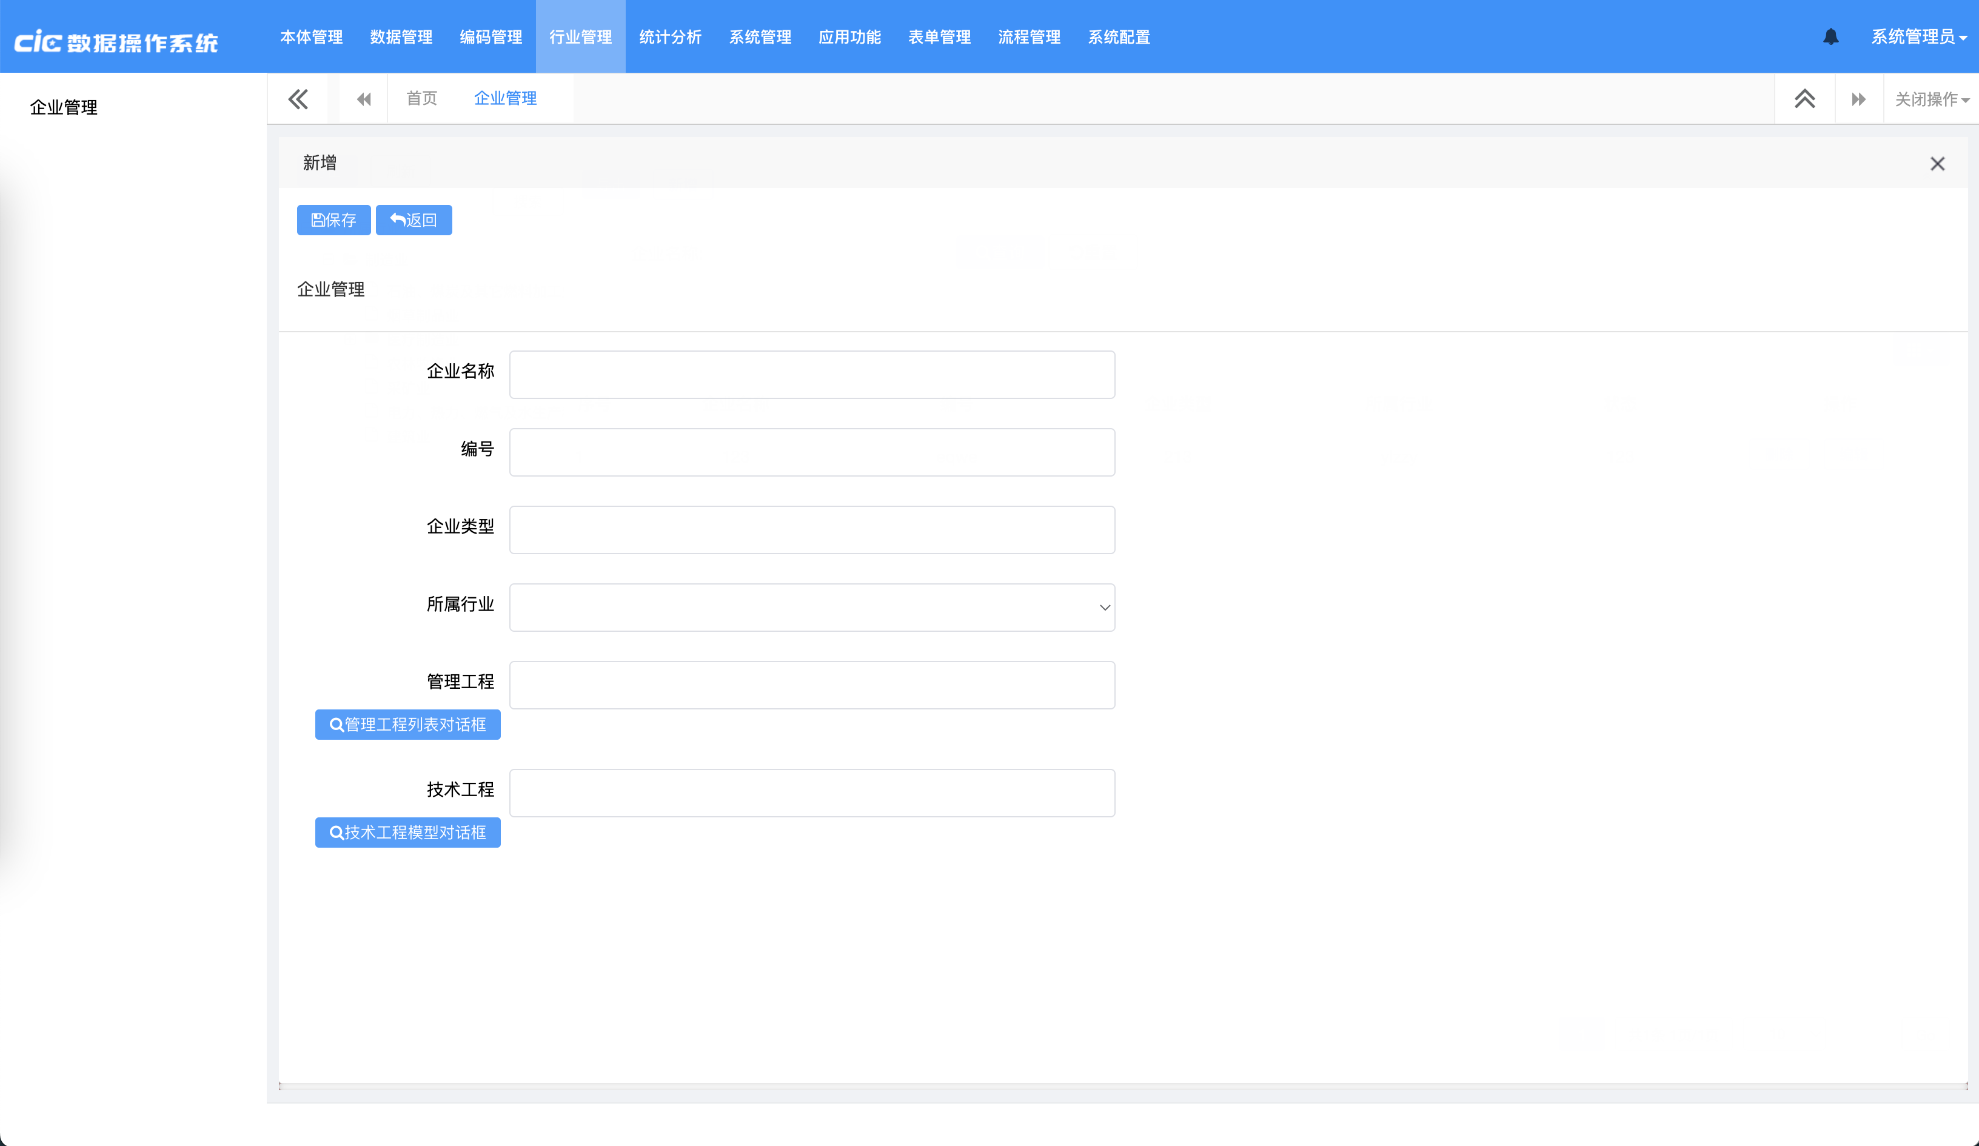Select the 企业管理 tab

(x=505, y=98)
